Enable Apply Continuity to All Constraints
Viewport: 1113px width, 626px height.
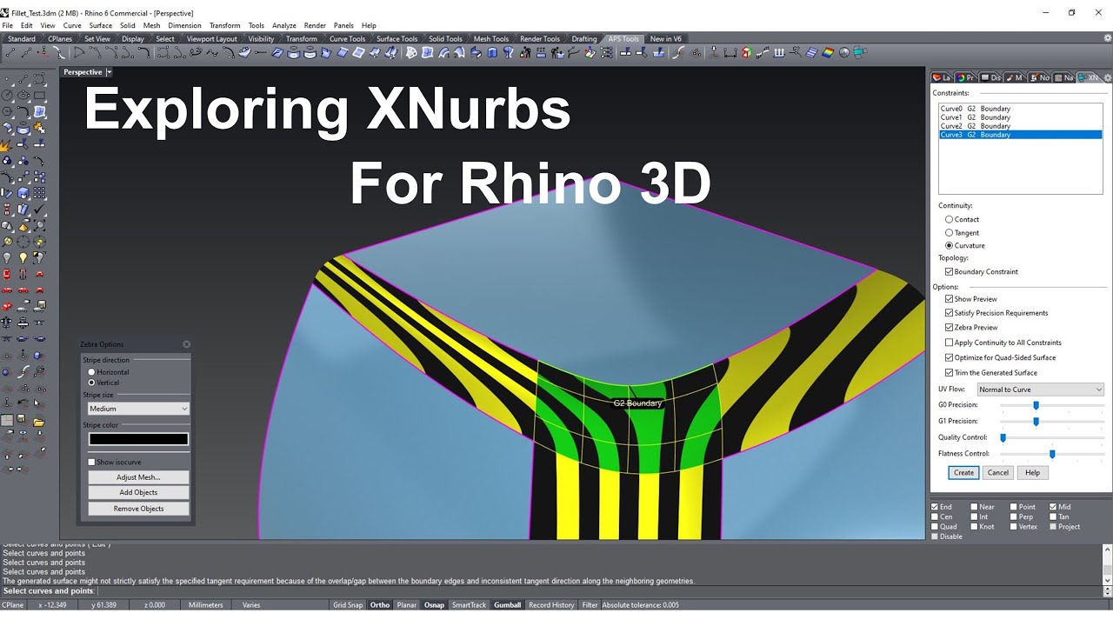pyautogui.click(x=950, y=343)
